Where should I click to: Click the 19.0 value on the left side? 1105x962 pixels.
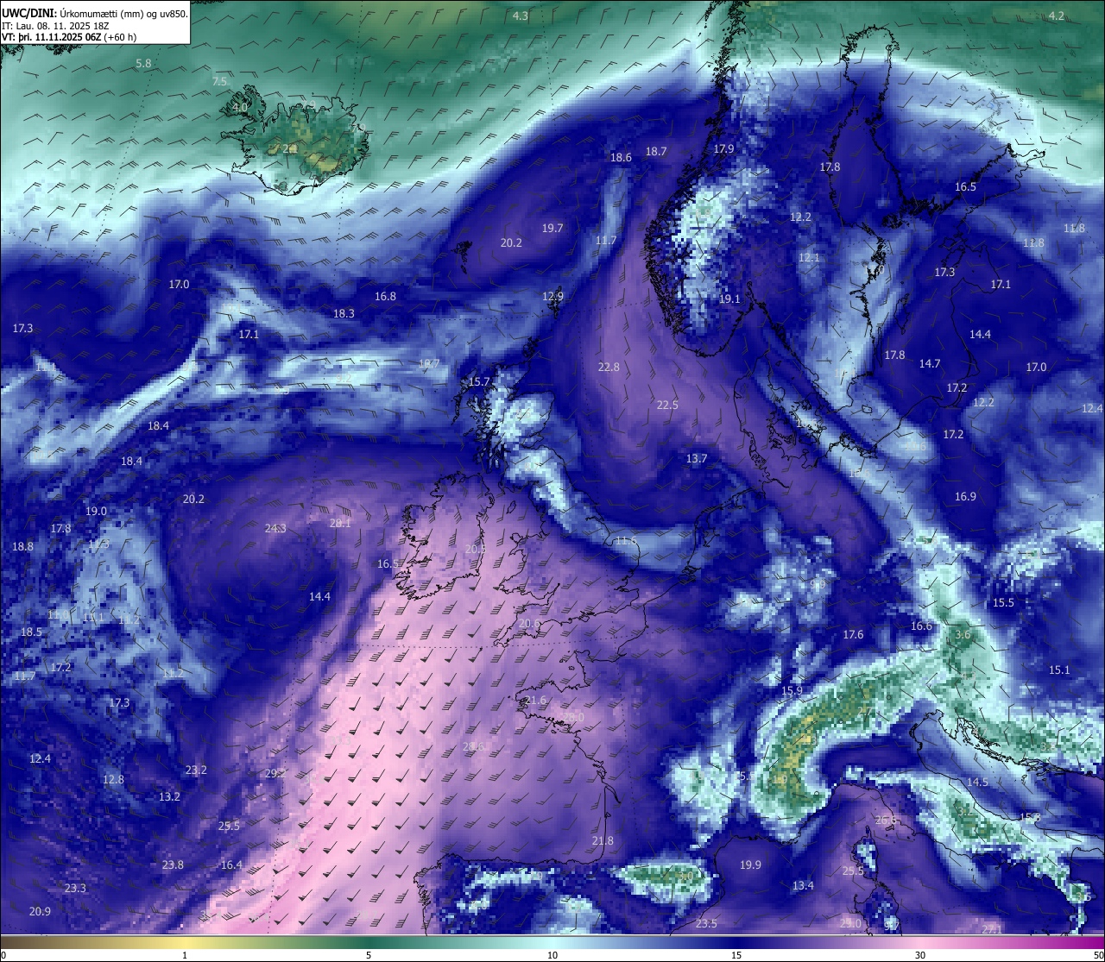click(96, 512)
